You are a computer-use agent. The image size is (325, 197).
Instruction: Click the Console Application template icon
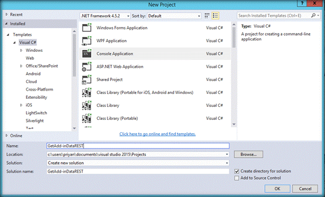point(87,53)
